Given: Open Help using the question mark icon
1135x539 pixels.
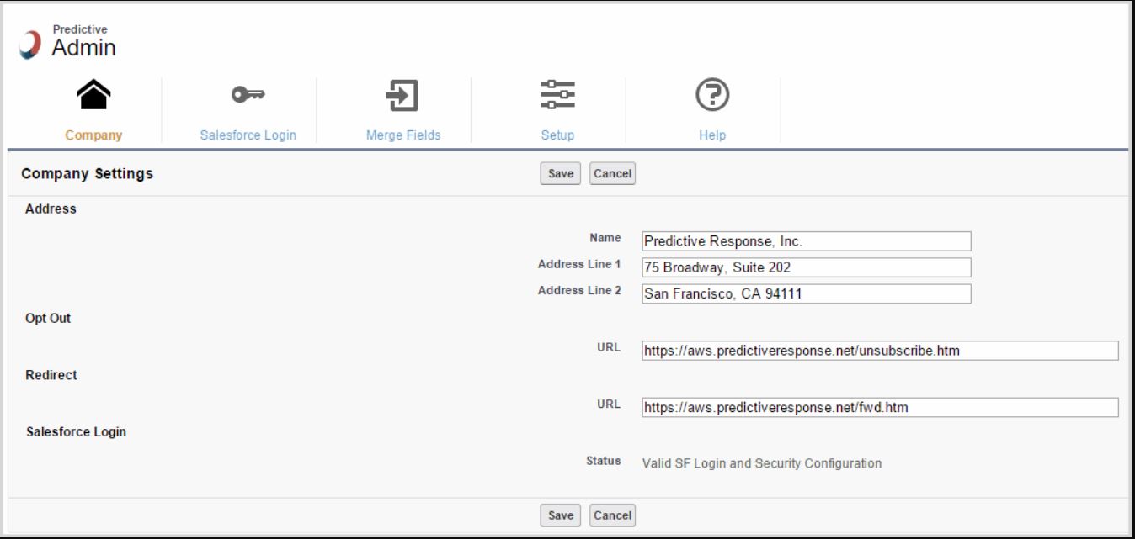Looking at the screenshot, I should coord(712,97).
